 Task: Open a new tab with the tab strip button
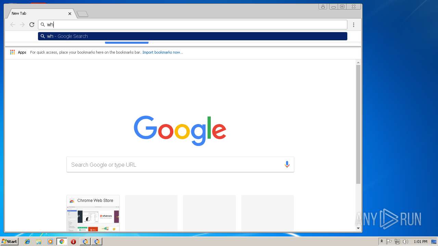tap(82, 14)
